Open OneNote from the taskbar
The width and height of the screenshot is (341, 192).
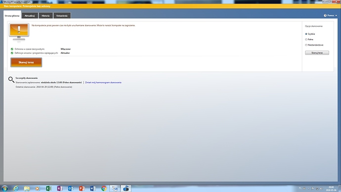coord(60,189)
